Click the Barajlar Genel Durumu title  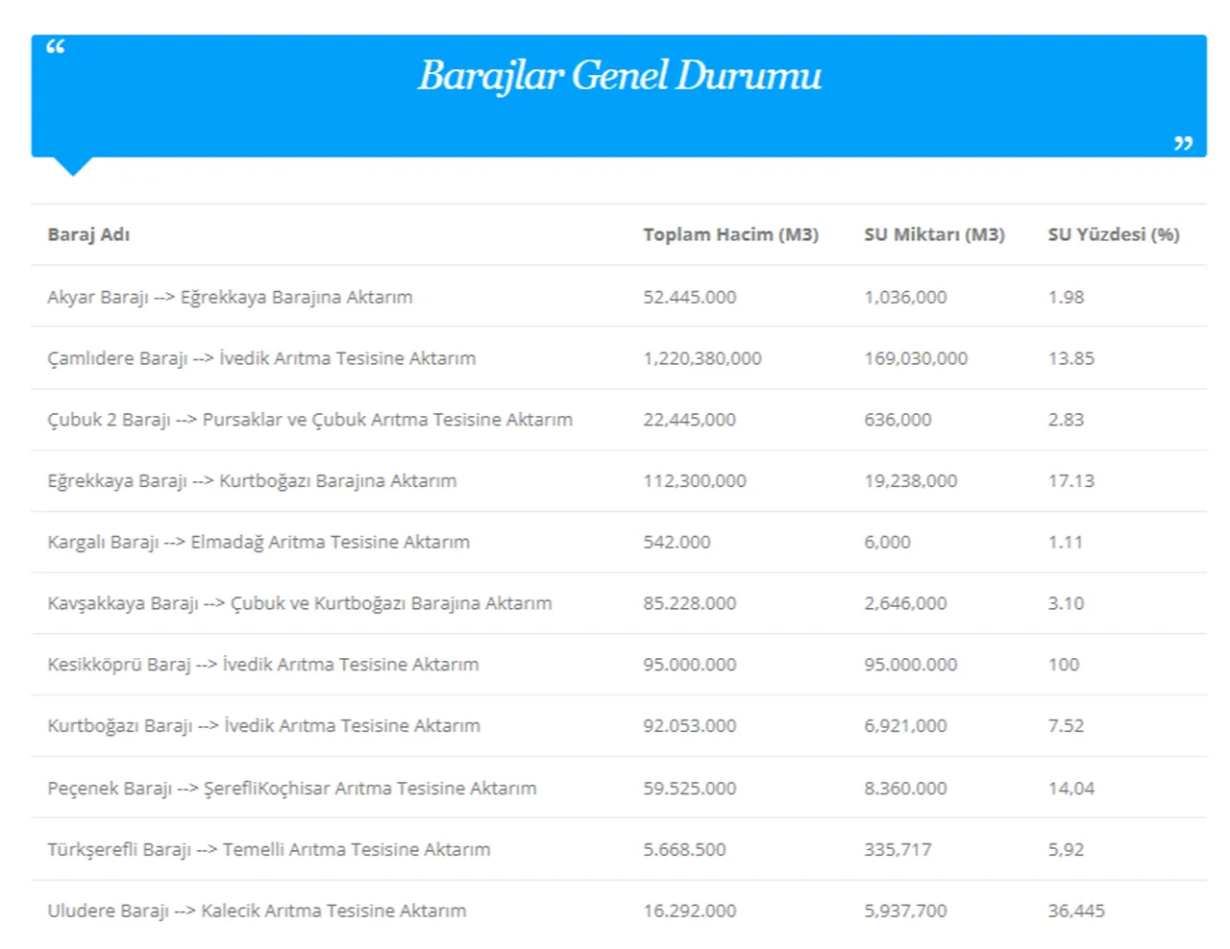(619, 76)
